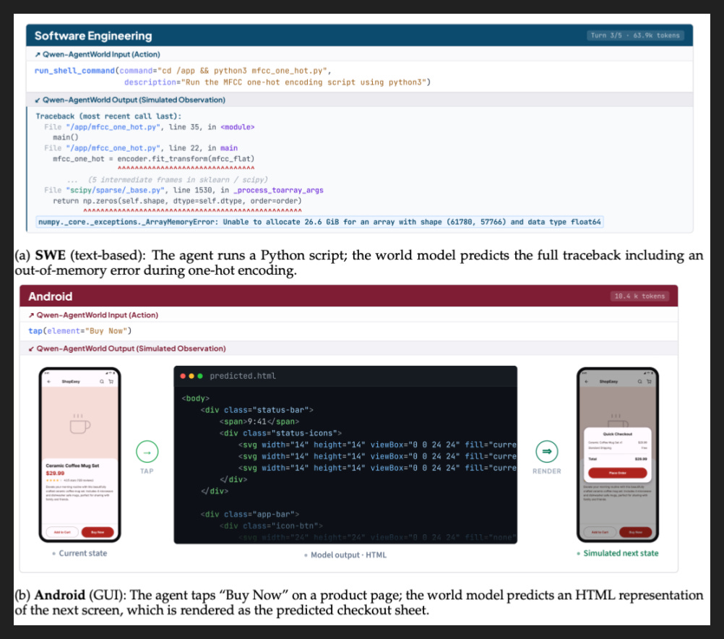Screen dimensions: 724x639
Task: Click the back arrow in Simulated next state phone
Action: point(587,382)
